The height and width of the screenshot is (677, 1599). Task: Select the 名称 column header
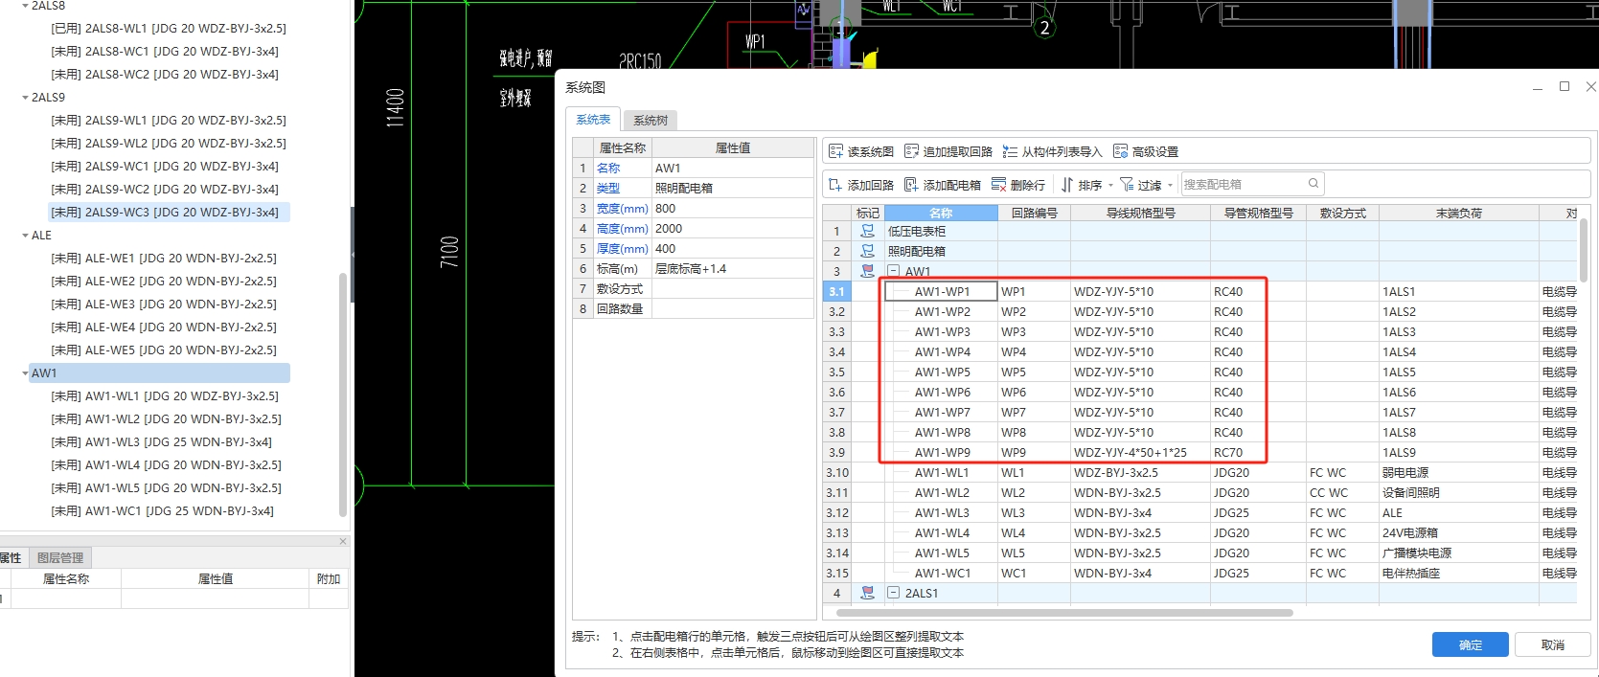click(x=941, y=213)
